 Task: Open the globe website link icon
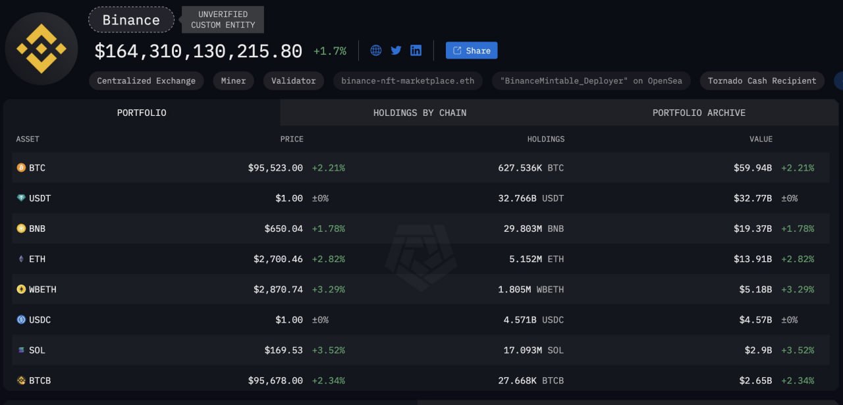376,51
